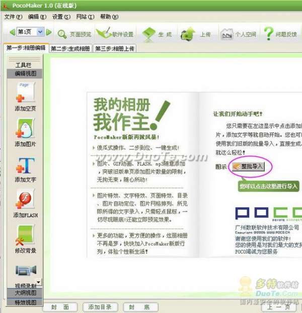Screen dimensions: 302x313
Task: Click the 添加图片 icon
Action: [x=26, y=128]
